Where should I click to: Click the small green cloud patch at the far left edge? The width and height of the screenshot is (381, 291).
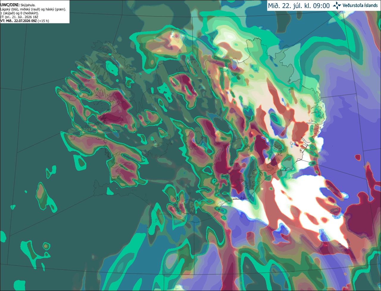(x=2, y=237)
